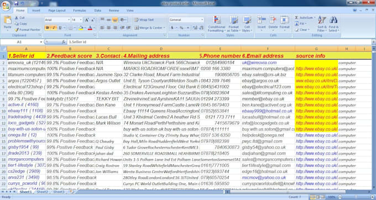Zoom in with the plus button
Image resolution: width=376 pixels, height=200 pixels.
click(372, 197)
